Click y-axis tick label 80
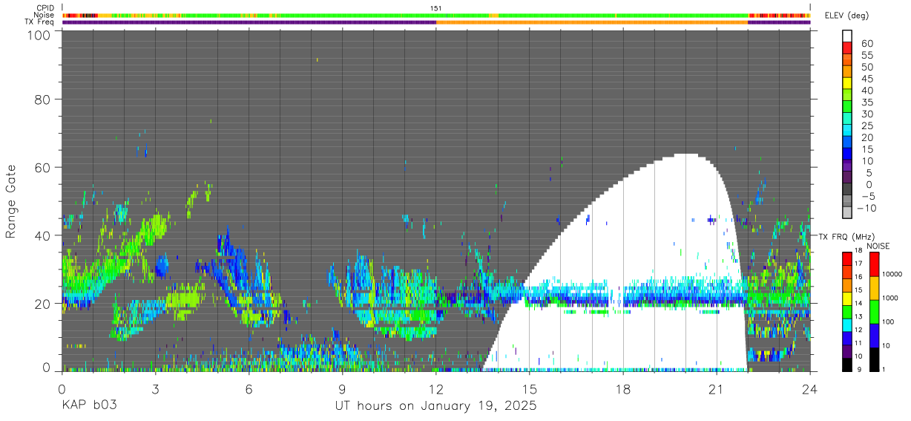The height and width of the screenshot is (421, 911). (43, 99)
